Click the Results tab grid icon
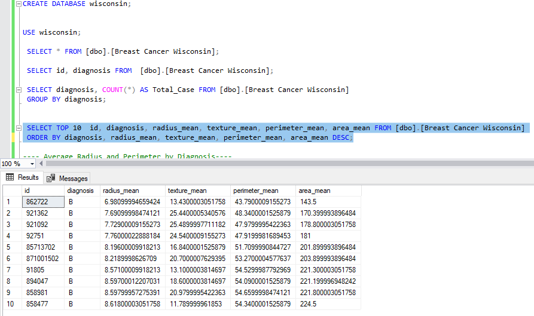Image resolution: width=534 pixels, height=316 pixels. click(x=10, y=177)
